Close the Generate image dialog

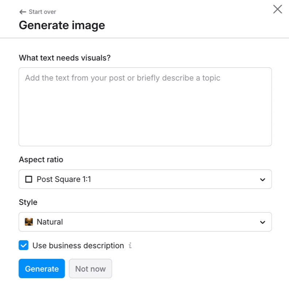pyautogui.click(x=278, y=9)
